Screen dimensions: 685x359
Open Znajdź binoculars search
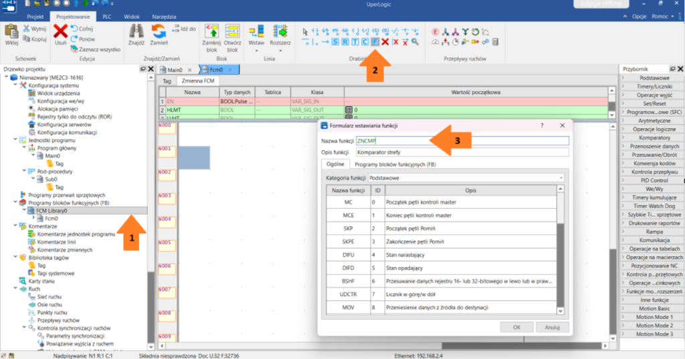click(136, 31)
